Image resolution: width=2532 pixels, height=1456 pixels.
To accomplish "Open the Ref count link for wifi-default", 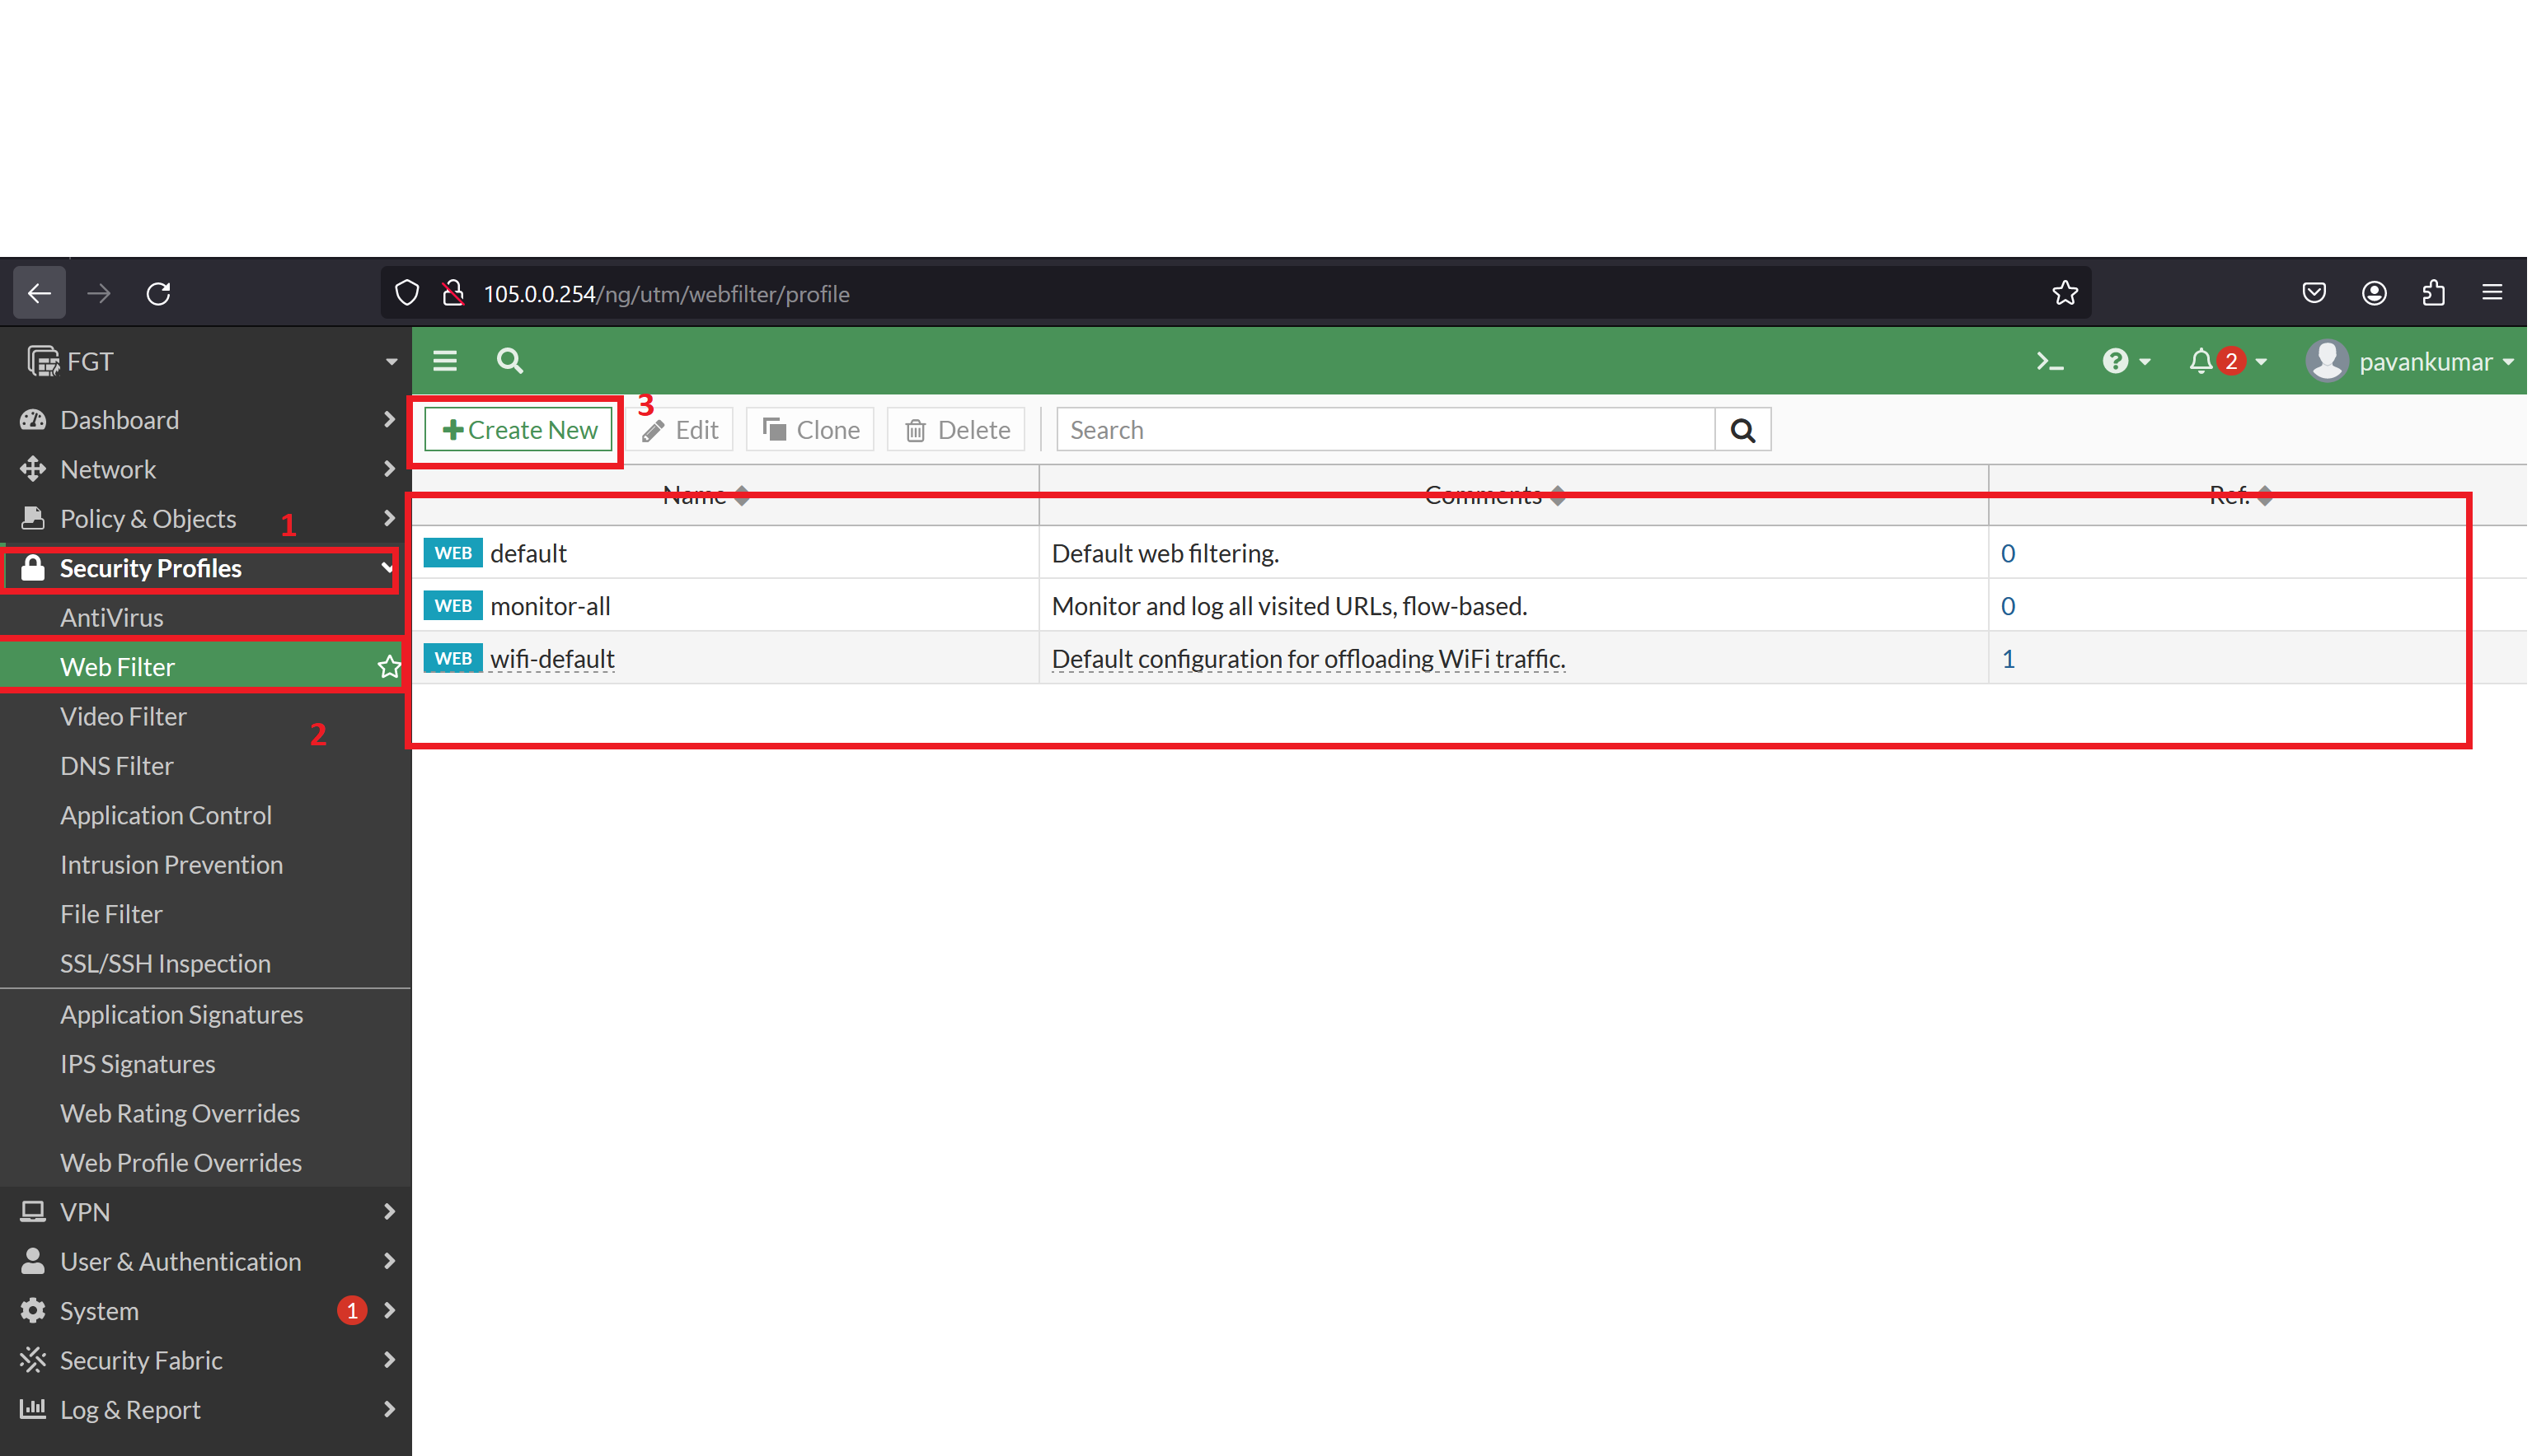I will [x=2009, y=658].
